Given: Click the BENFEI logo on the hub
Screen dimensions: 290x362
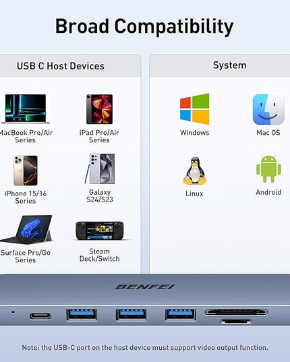Looking at the screenshot, I should click(x=145, y=287).
